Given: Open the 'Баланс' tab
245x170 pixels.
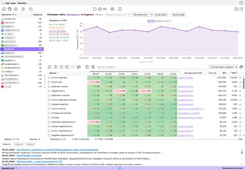Looking at the screenshot, I should [x=31, y=144].
